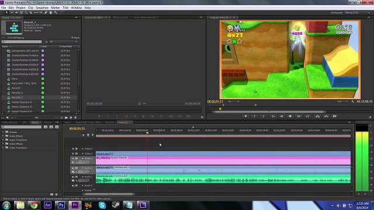Toggle Video 2 track output eye

[73, 153]
